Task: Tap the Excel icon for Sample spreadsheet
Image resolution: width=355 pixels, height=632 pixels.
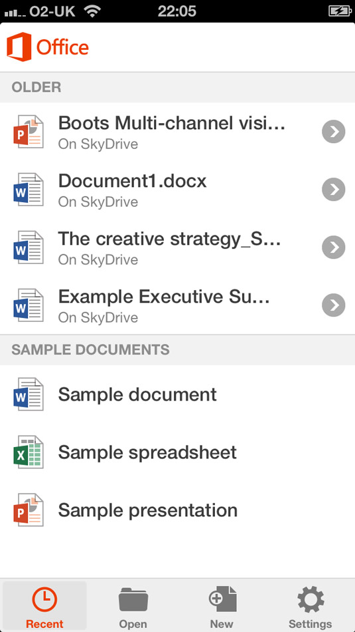Action: pyautogui.click(x=28, y=452)
